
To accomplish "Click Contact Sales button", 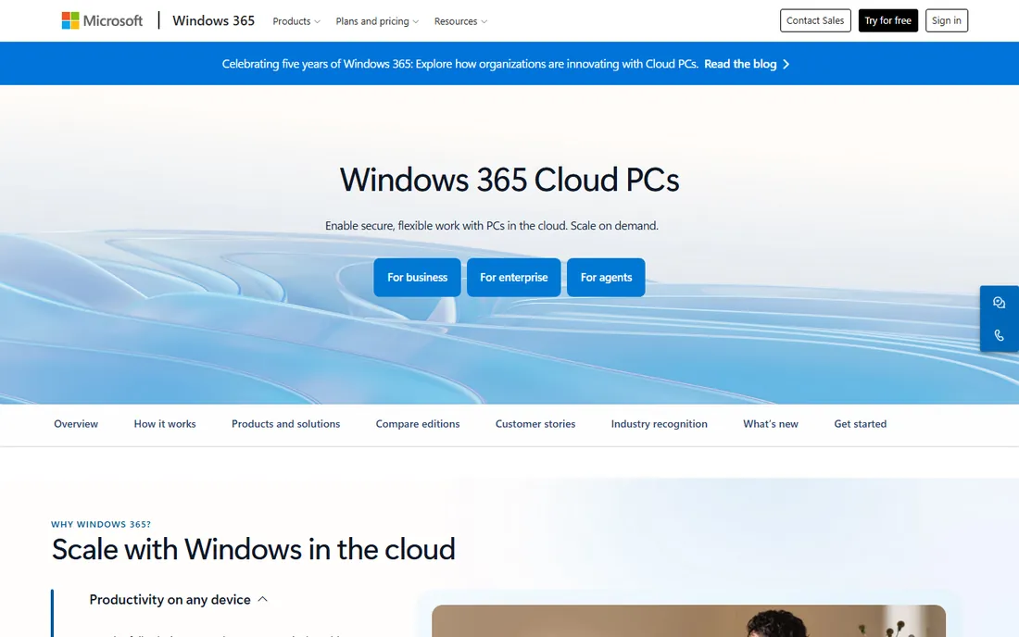I will pos(815,20).
